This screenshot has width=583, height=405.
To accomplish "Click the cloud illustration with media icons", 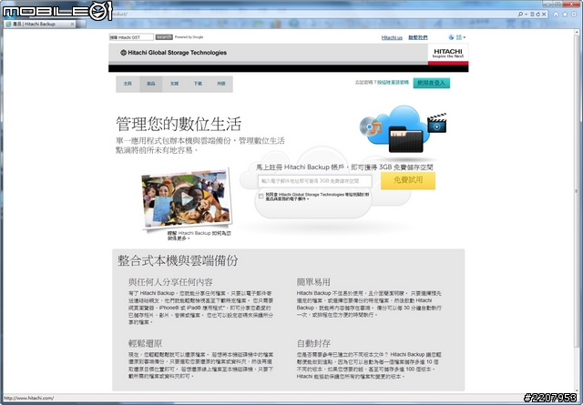I will 403,129.
